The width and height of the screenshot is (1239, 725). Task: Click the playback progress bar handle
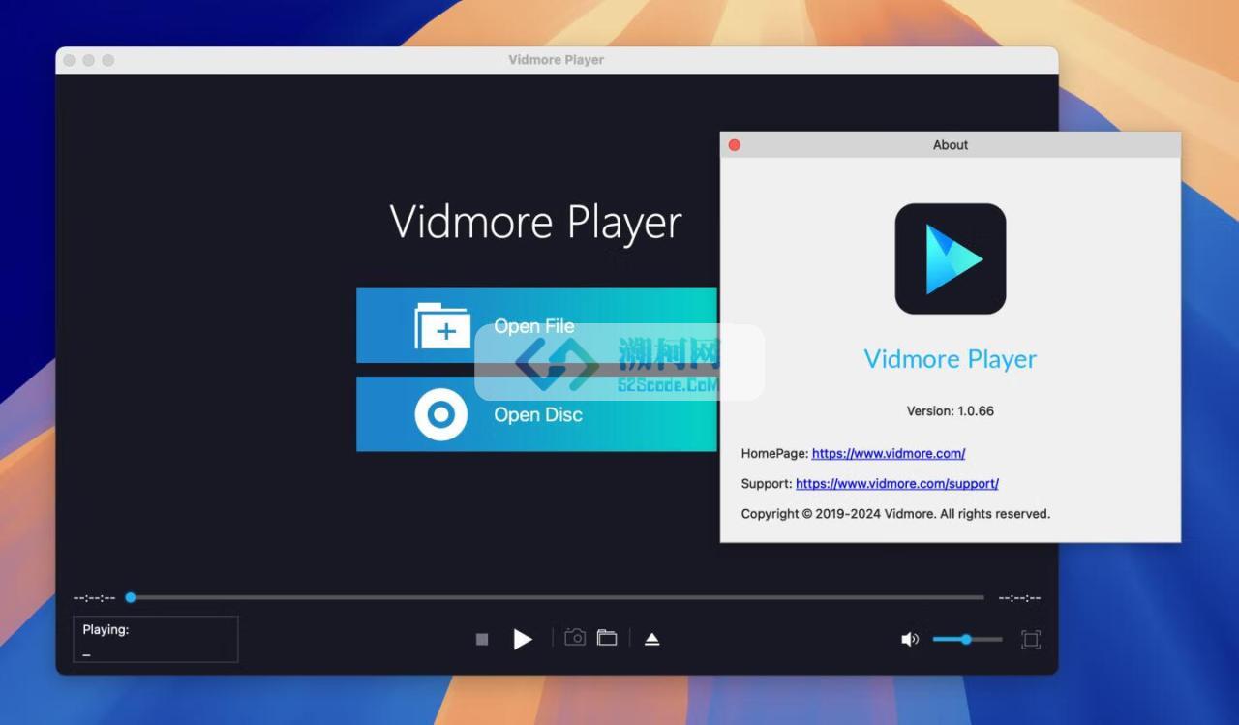[x=131, y=597]
